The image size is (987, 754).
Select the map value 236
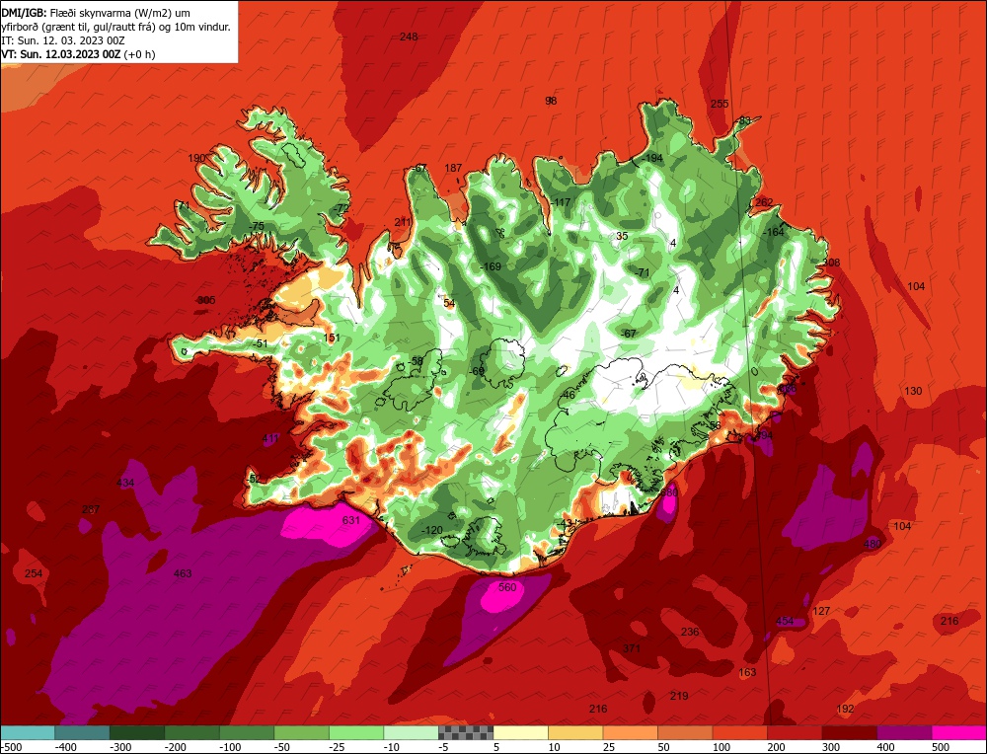pyautogui.click(x=690, y=632)
